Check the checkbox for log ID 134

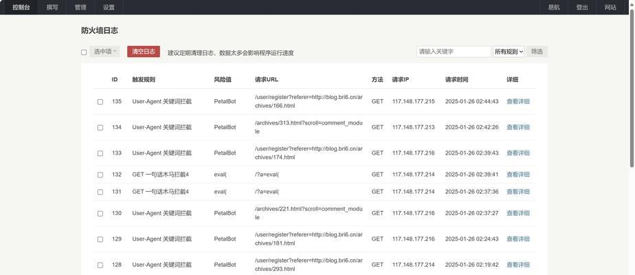coord(100,128)
